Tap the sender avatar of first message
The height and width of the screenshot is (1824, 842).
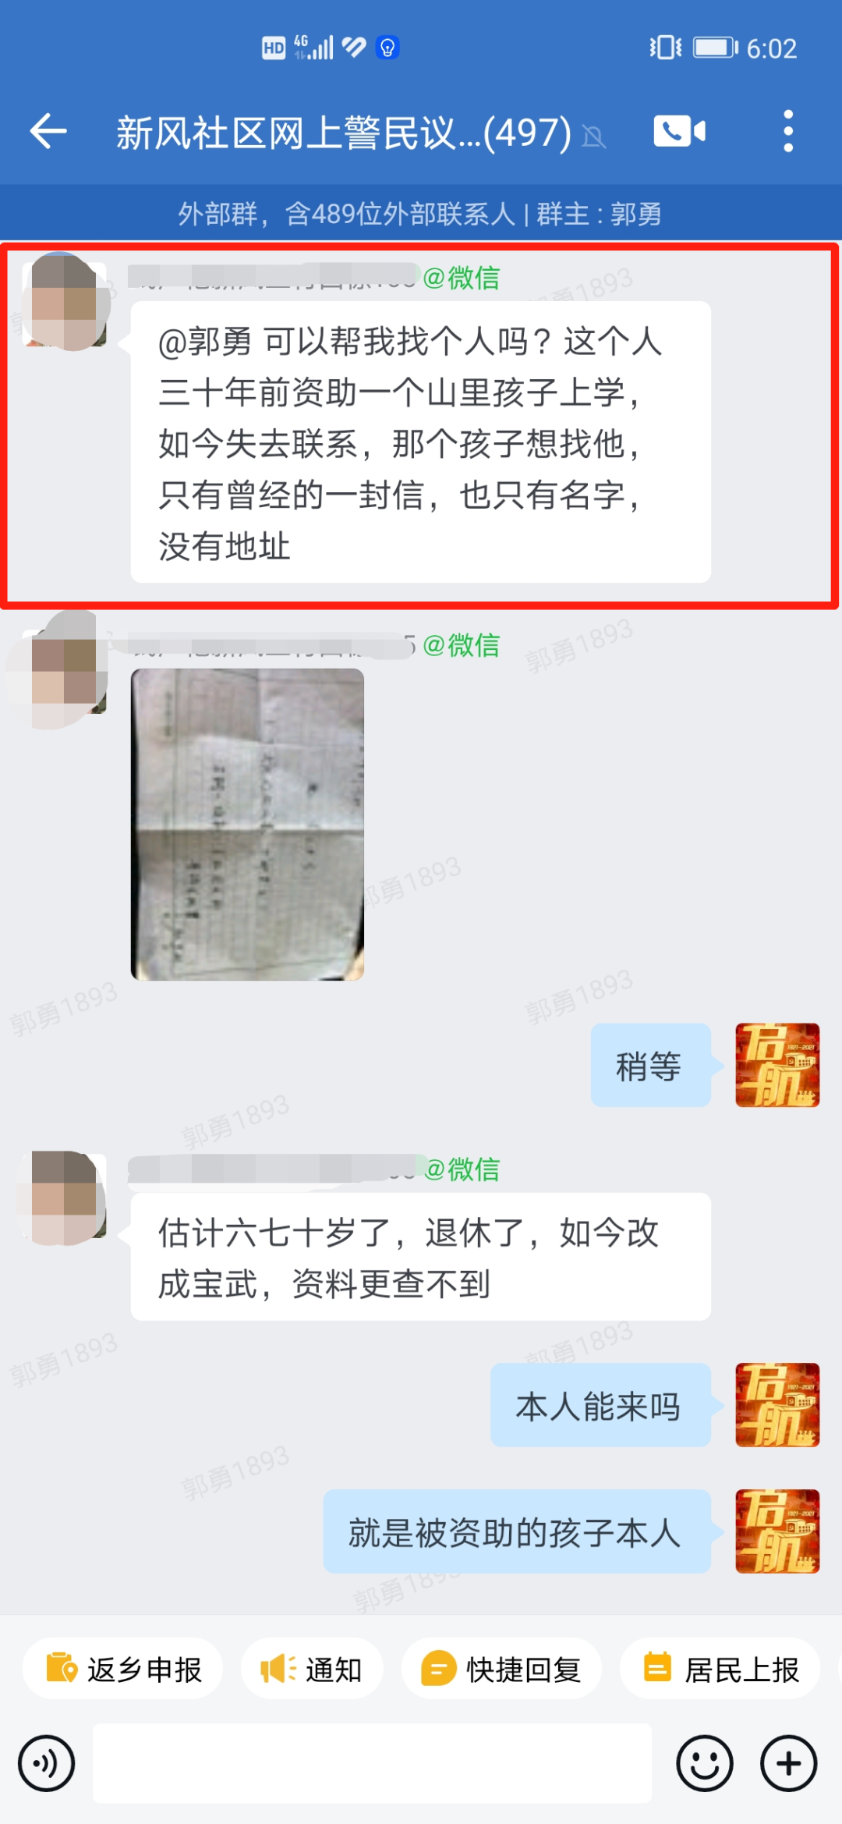pos(65,301)
